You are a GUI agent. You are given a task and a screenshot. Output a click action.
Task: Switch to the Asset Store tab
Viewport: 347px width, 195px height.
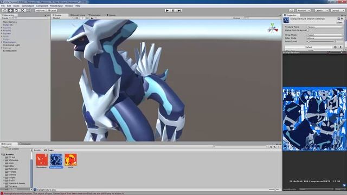tap(78, 15)
